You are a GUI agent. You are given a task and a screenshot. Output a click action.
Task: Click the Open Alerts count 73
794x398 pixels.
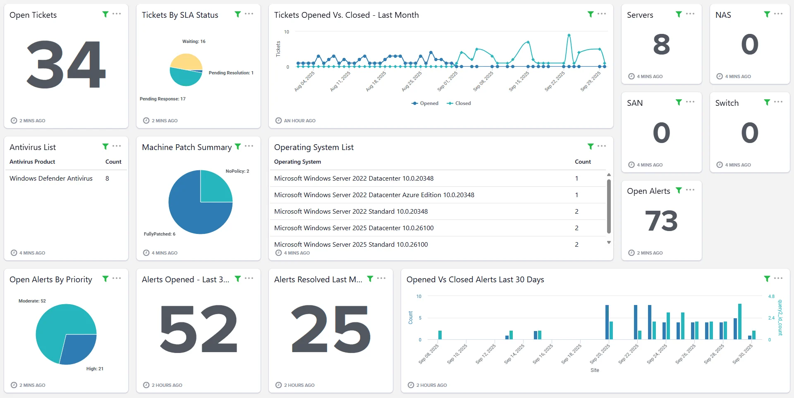(x=661, y=221)
